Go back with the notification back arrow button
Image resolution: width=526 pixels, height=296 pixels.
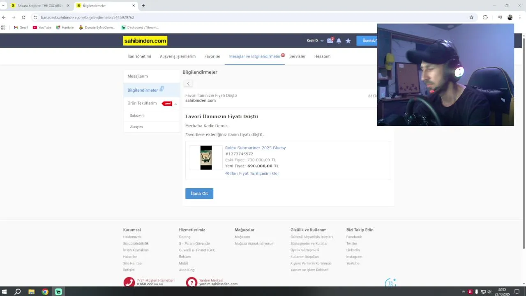[x=188, y=83]
